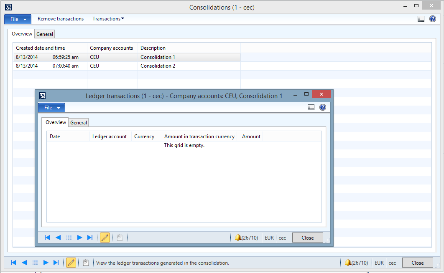The width and height of the screenshot is (444, 273).
Task: Open the File menu dropdown
Action: pyautogui.click(x=17, y=19)
